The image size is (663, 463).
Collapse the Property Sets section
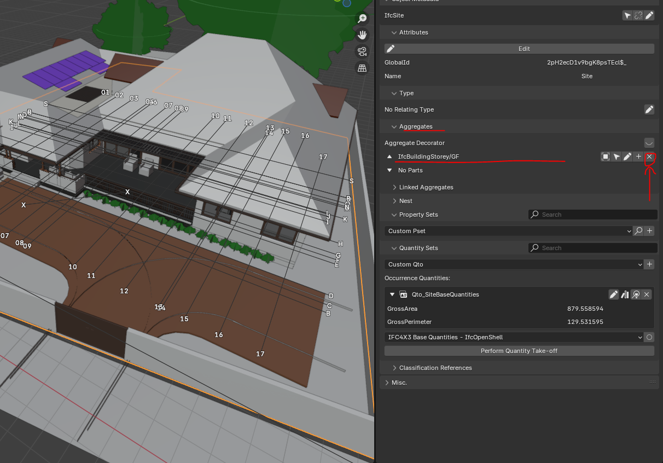click(x=394, y=215)
